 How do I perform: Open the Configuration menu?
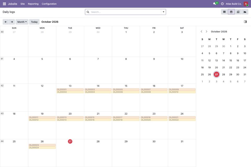pos(49,4)
